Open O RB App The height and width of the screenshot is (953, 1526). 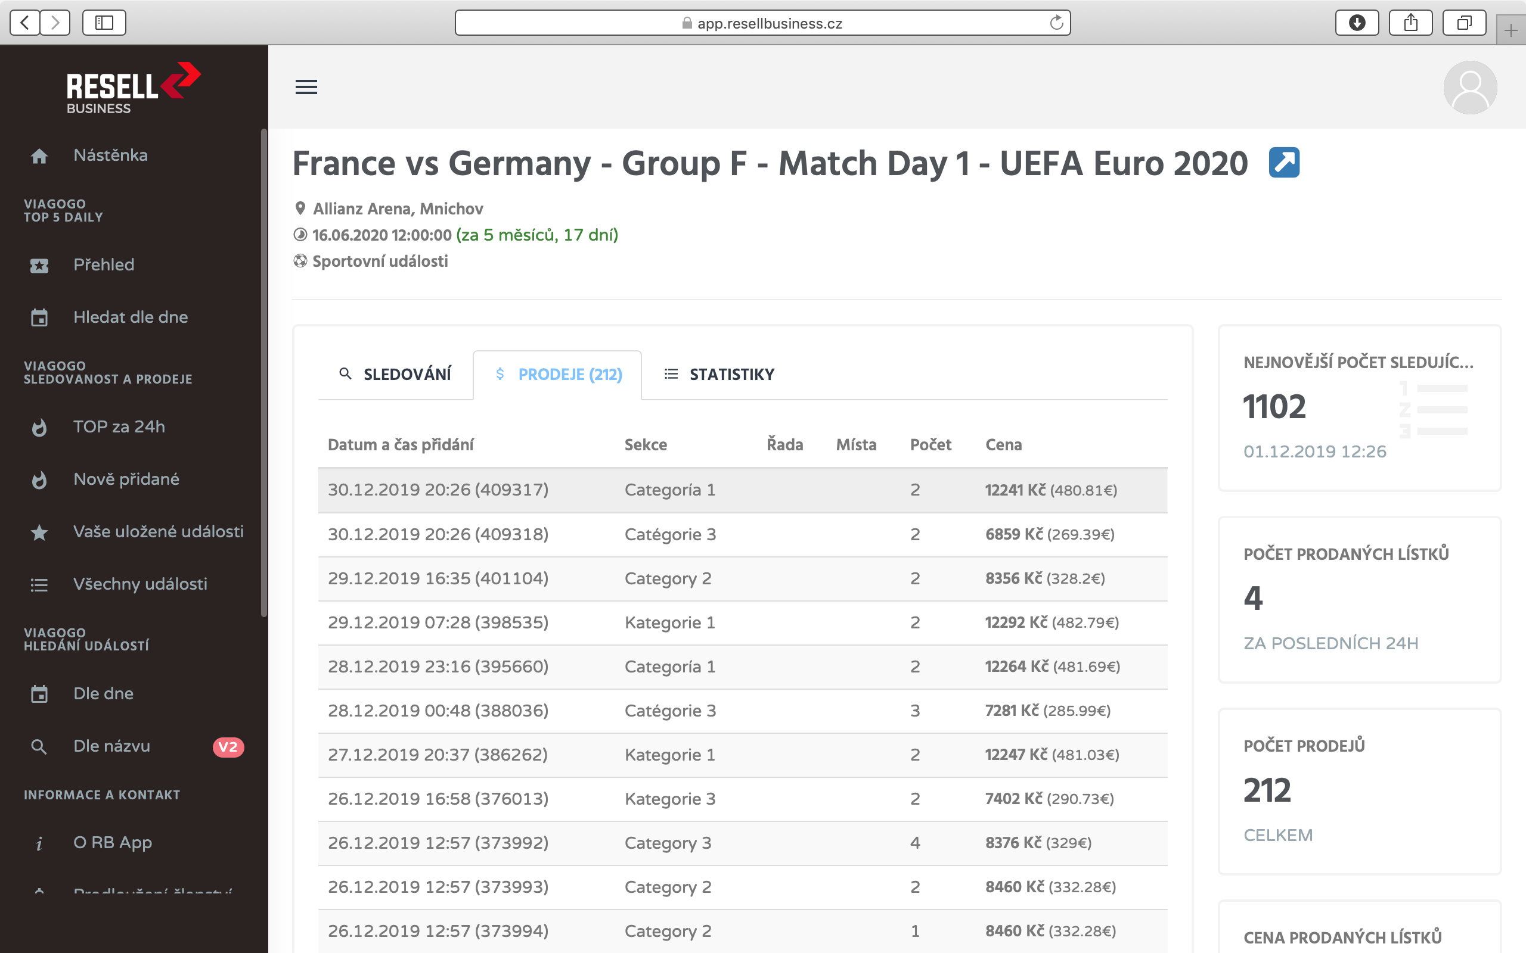(112, 842)
